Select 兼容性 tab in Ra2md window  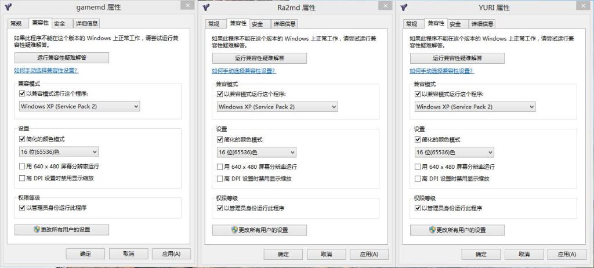click(x=238, y=23)
